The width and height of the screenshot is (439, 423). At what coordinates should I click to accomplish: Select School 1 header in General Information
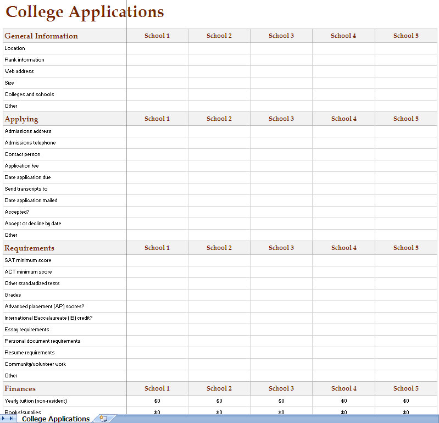157,36
